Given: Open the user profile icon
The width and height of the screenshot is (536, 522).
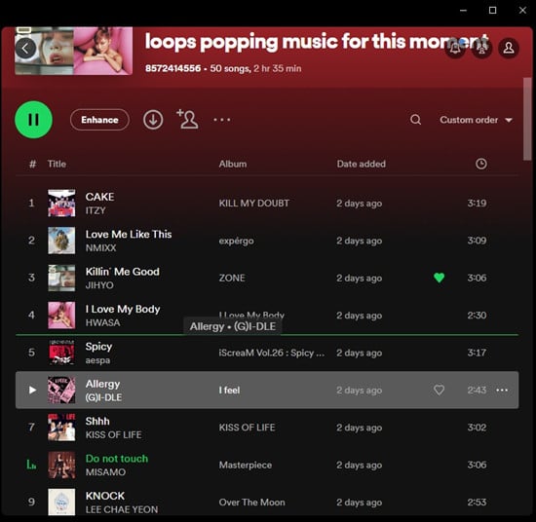Looking at the screenshot, I should [509, 48].
